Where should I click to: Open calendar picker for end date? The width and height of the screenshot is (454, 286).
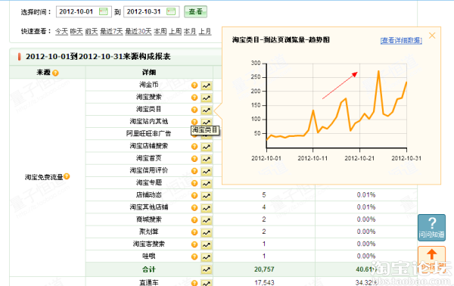point(171,11)
